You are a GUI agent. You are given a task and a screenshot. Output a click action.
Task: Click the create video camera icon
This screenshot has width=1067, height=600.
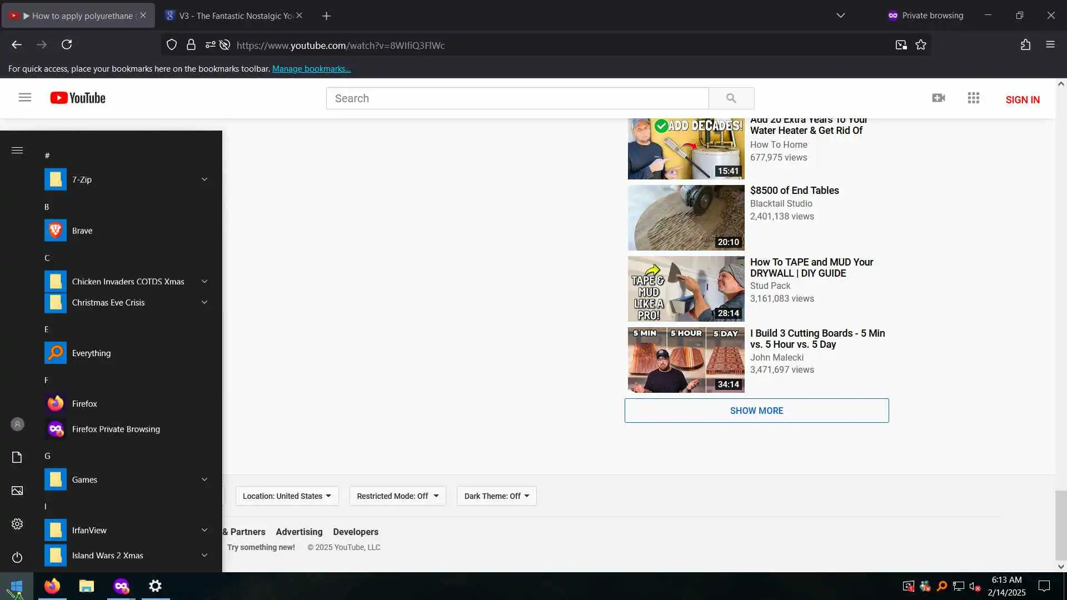pyautogui.click(x=938, y=98)
